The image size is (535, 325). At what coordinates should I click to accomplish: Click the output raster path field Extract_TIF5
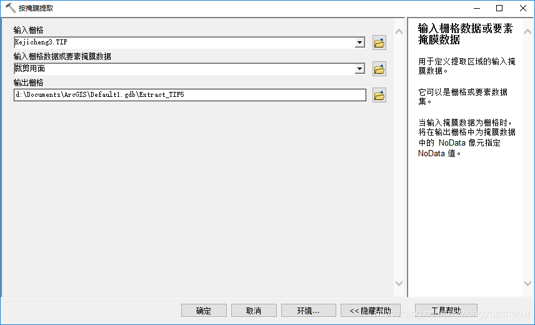(190, 95)
